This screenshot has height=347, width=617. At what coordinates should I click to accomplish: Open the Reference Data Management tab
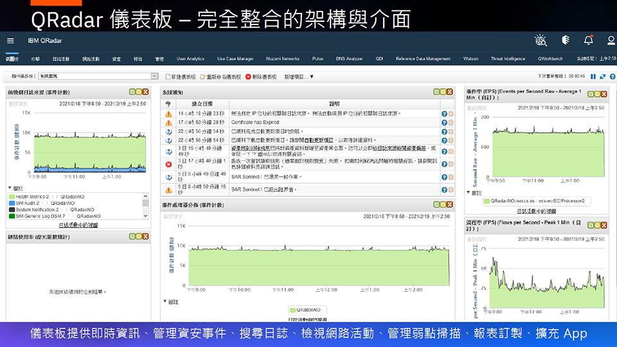click(423, 58)
